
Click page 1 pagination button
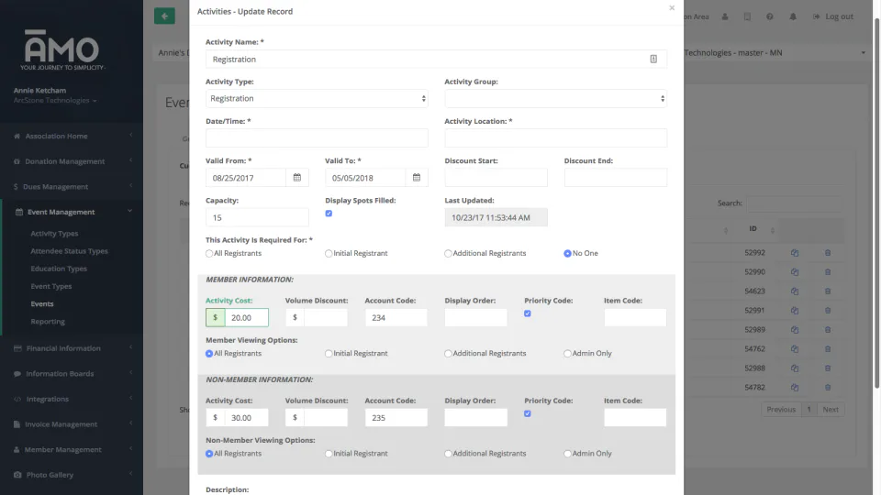[x=809, y=409]
